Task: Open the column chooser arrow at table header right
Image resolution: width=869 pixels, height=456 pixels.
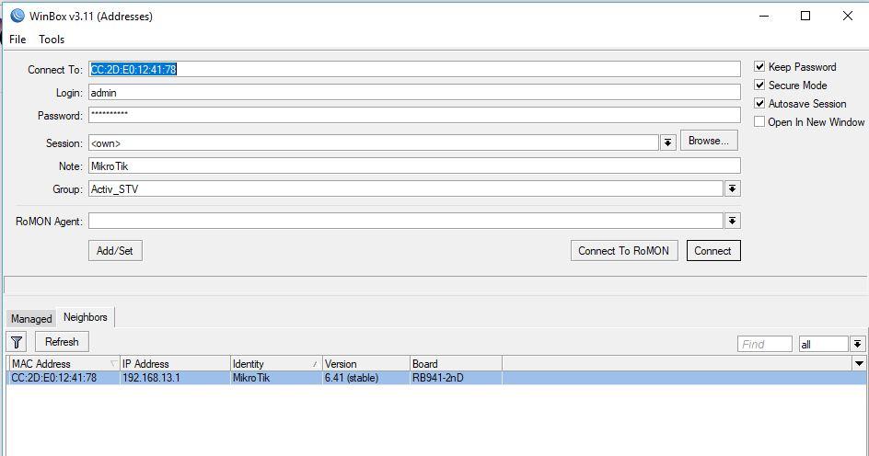Action: [x=859, y=363]
